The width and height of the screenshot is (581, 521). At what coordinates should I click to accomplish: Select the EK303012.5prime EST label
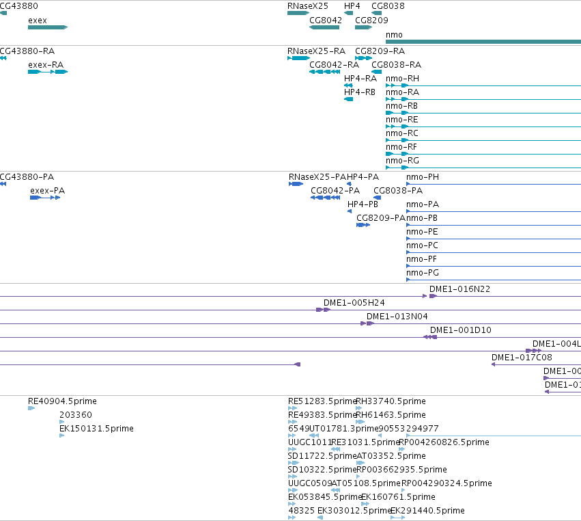coord(354,511)
